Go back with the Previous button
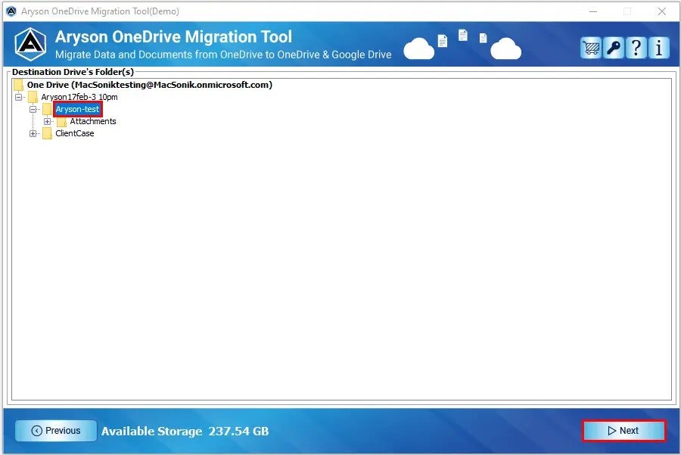The width and height of the screenshot is (681, 455). [x=56, y=431]
